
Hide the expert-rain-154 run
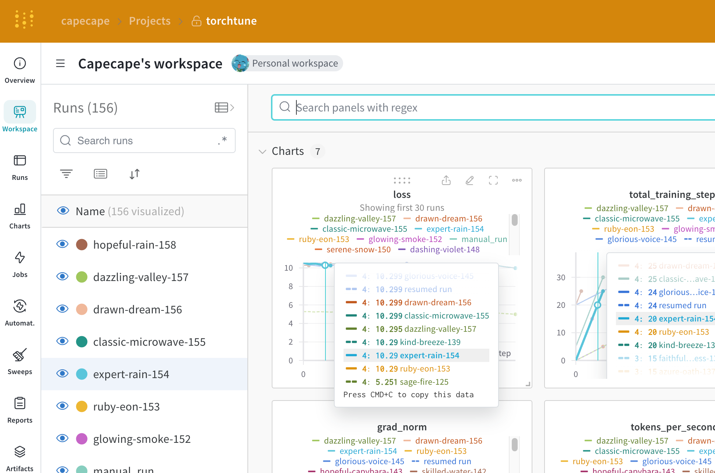[63, 373]
